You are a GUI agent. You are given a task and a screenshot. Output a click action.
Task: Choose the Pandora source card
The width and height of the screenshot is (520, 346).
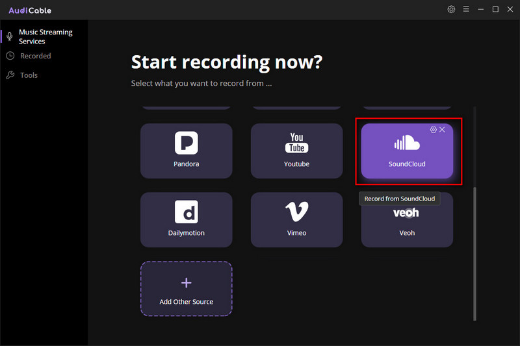pos(187,151)
